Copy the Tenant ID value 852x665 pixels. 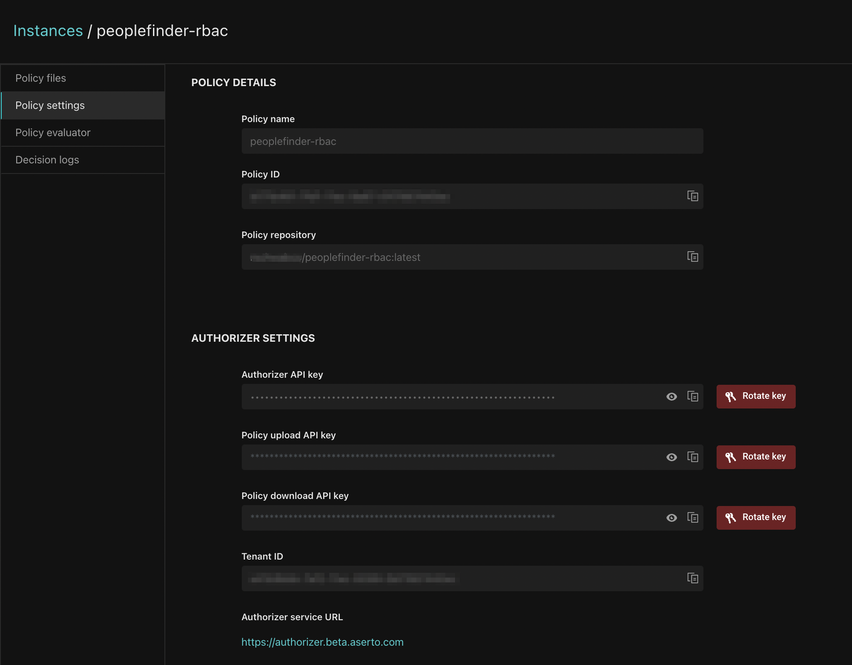pos(692,578)
